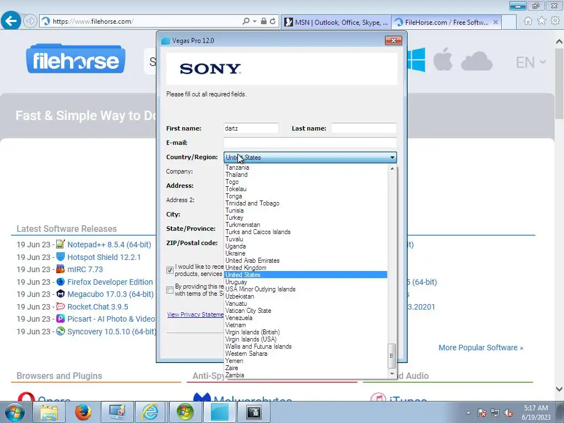Click the Megacubo icon in releases list

61,294
